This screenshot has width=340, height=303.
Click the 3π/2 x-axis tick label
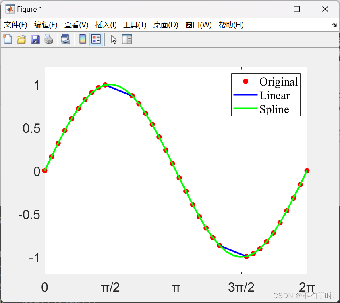[x=241, y=287]
